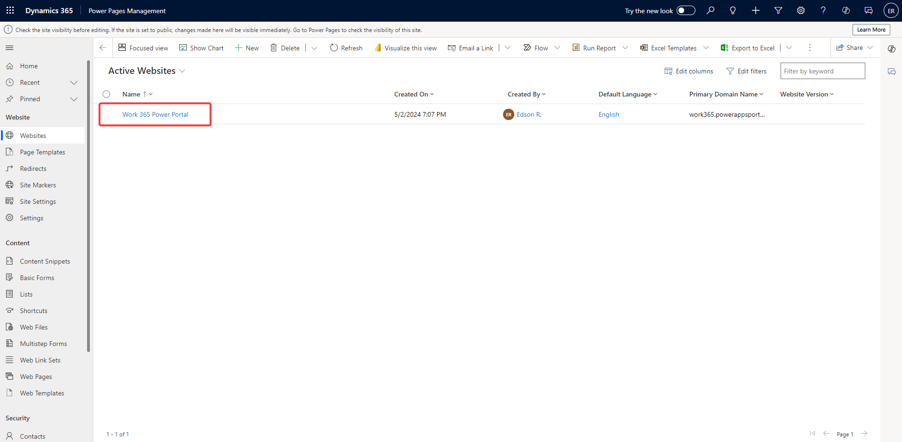Open Created On column menu
The width and height of the screenshot is (902, 442).
coord(432,94)
